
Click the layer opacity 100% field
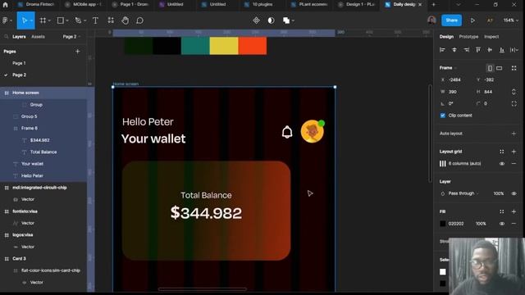[498, 193]
